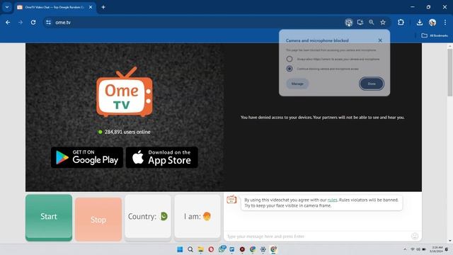Open the zoom magnifier icon in address bar
The image size is (453, 255).
tap(371, 22)
